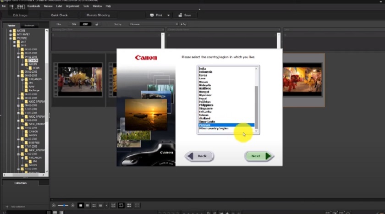
Task: Select Other country/region entry
Action: [x=214, y=128]
